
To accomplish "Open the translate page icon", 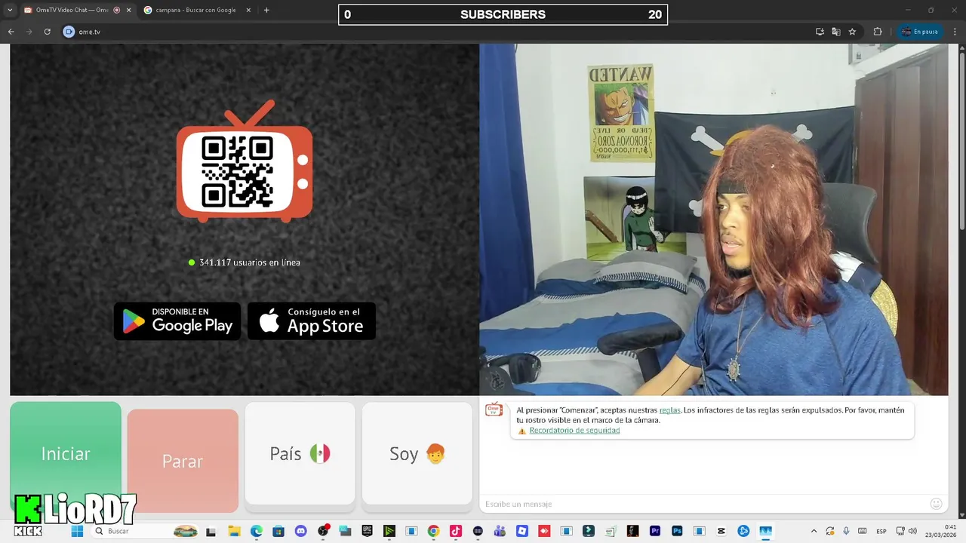I will 835,32.
